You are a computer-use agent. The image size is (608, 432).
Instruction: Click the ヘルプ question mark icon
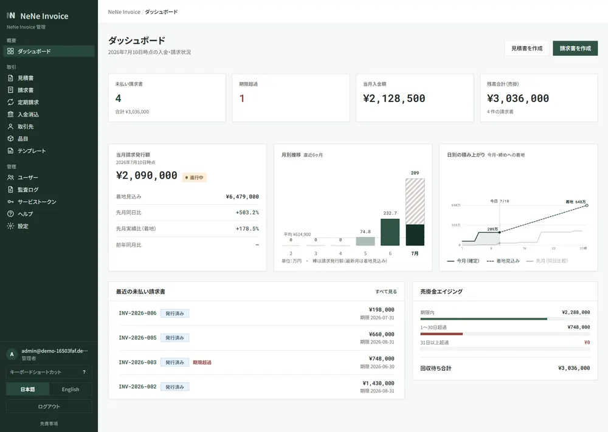point(10,214)
